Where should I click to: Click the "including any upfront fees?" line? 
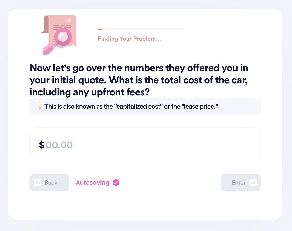(x=90, y=92)
